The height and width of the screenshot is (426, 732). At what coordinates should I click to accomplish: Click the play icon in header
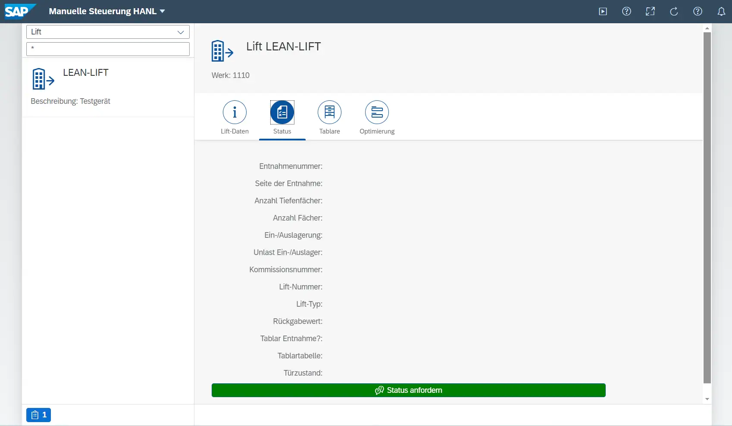click(x=603, y=12)
